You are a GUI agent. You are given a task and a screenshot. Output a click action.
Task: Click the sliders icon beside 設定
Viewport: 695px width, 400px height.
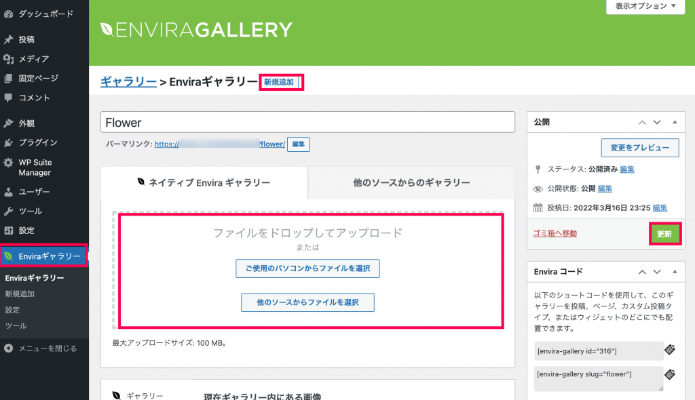tap(8, 231)
